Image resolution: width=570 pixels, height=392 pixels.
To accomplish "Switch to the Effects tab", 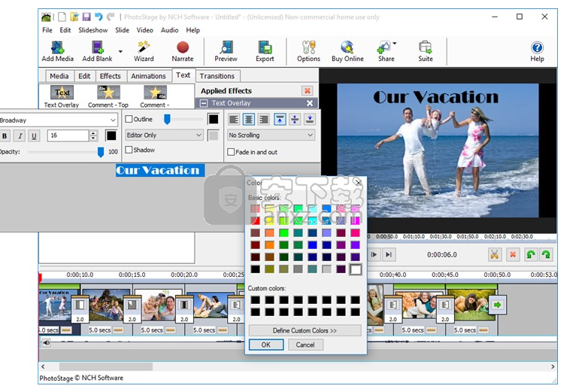I will click(x=110, y=76).
